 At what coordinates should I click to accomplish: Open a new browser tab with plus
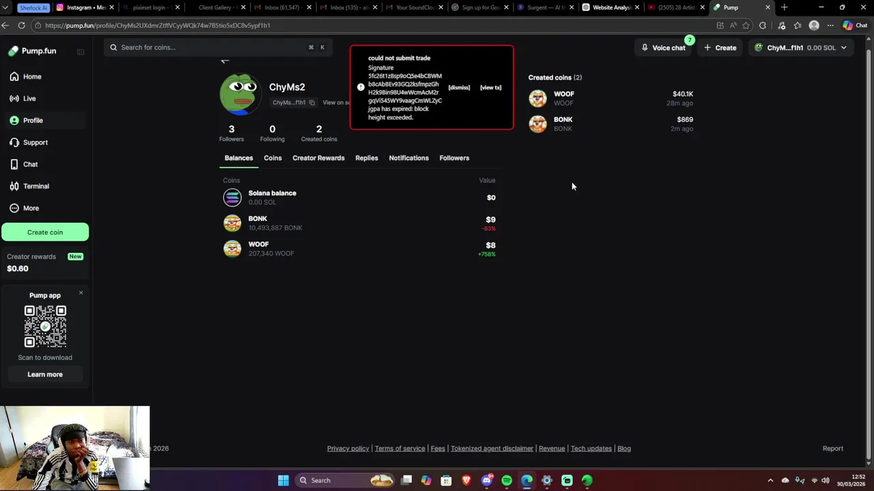click(x=784, y=8)
